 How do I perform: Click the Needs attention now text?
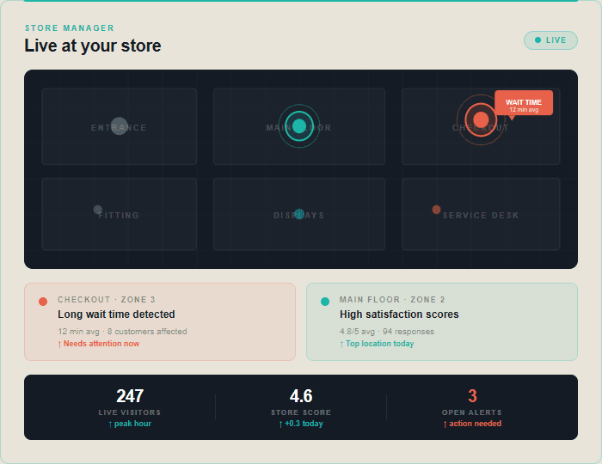[99, 344]
